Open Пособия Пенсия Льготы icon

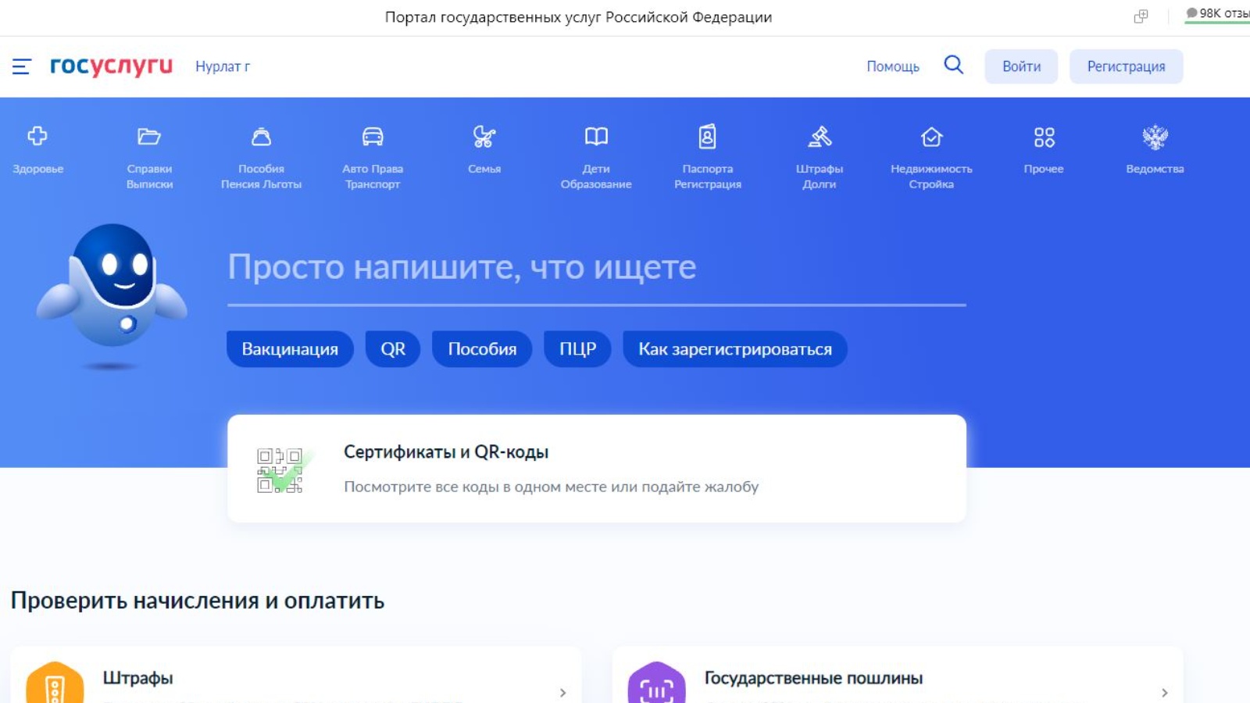click(261, 137)
